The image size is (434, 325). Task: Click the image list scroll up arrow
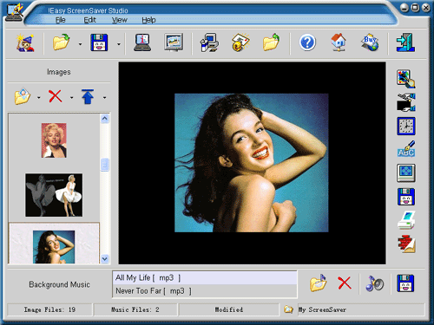pyautogui.click(x=105, y=119)
